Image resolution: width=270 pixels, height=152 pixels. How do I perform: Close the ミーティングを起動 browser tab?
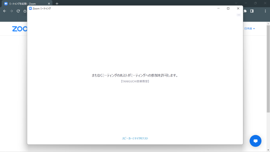(49, 3)
